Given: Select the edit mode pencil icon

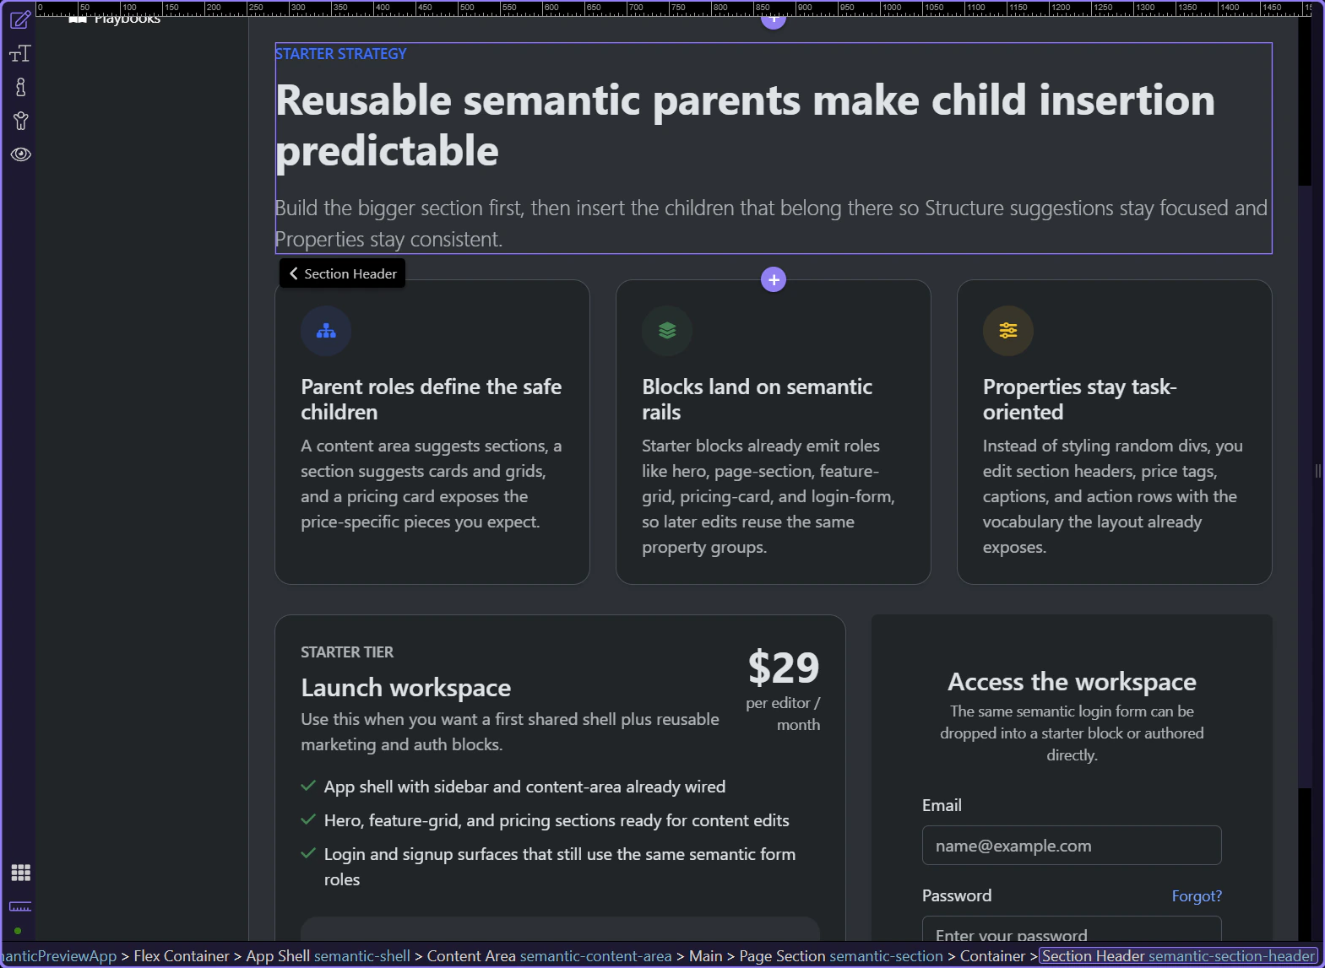Looking at the screenshot, I should 20,19.
